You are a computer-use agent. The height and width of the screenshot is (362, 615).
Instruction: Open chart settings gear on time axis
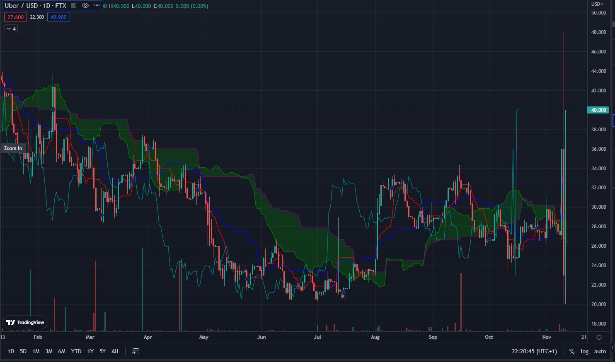pos(599,337)
